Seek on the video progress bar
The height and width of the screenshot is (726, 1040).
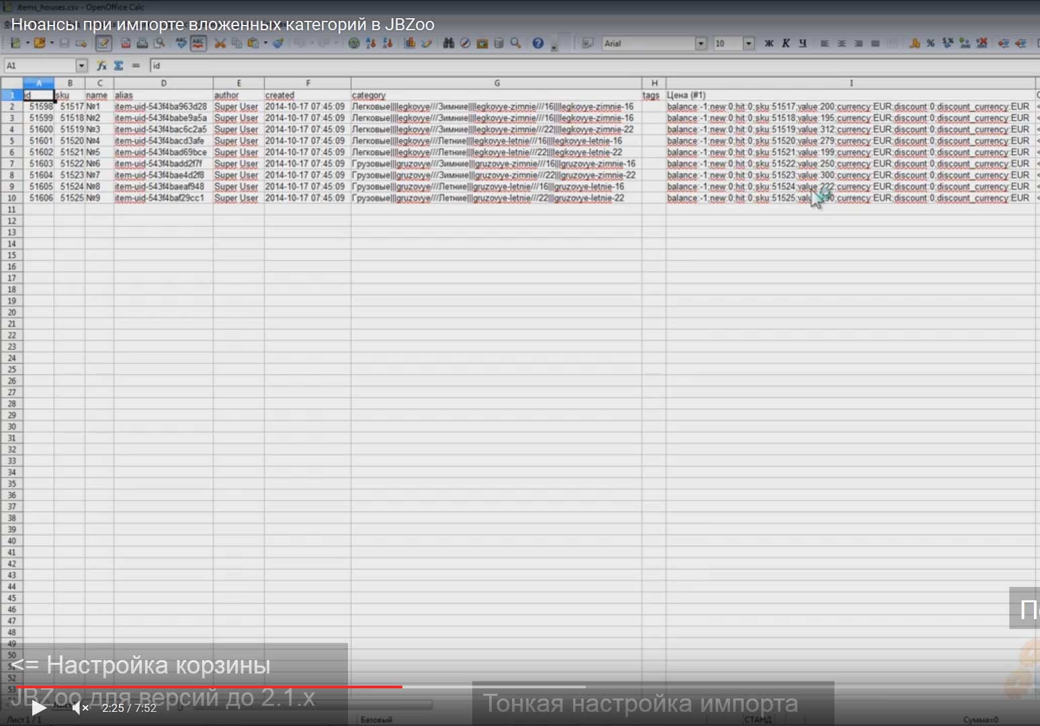pyautogui.click(x=520, y=687)
